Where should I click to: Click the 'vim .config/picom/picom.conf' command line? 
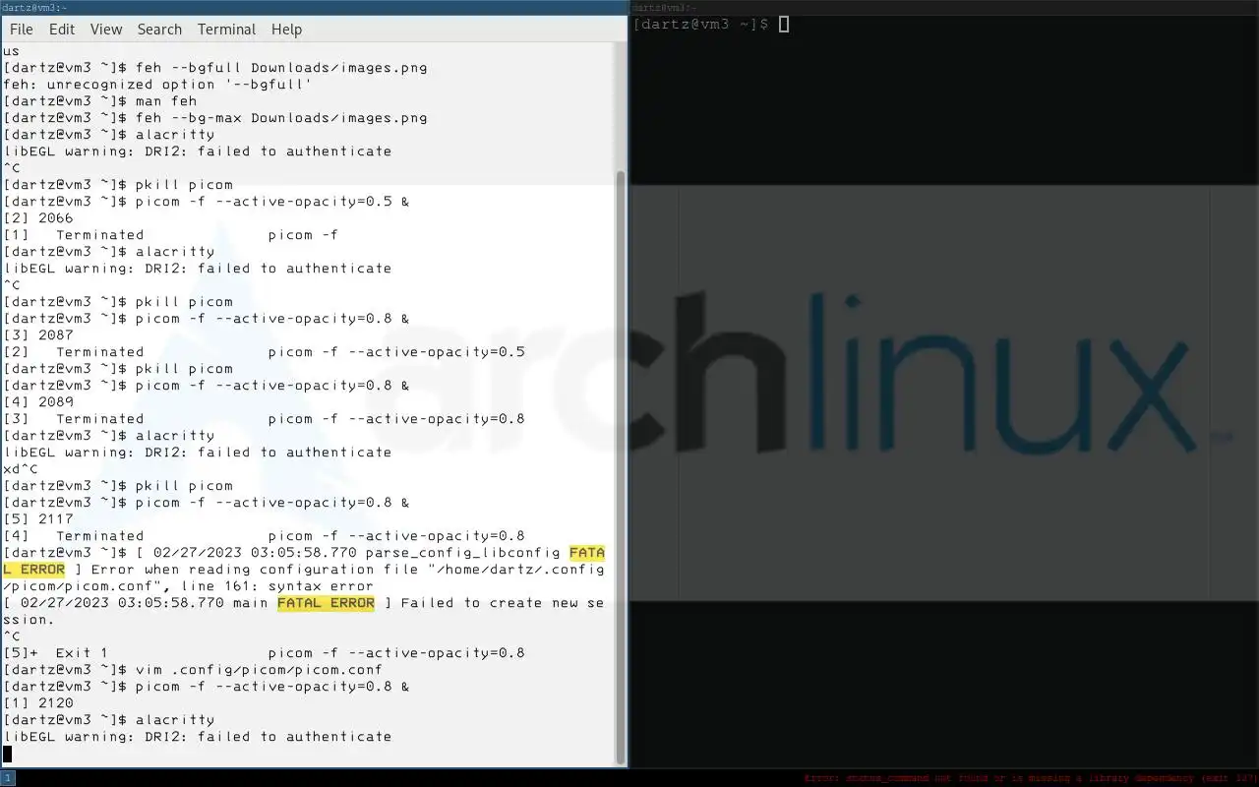[193, 670]
